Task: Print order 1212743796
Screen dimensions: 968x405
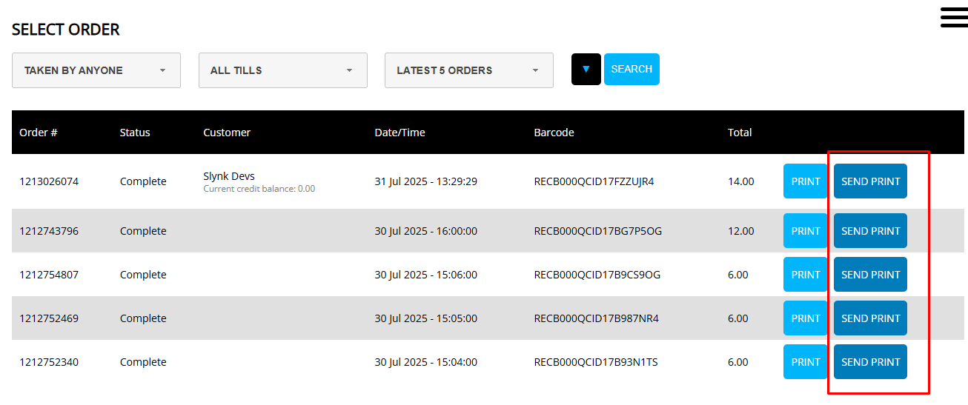Action: 805,231
